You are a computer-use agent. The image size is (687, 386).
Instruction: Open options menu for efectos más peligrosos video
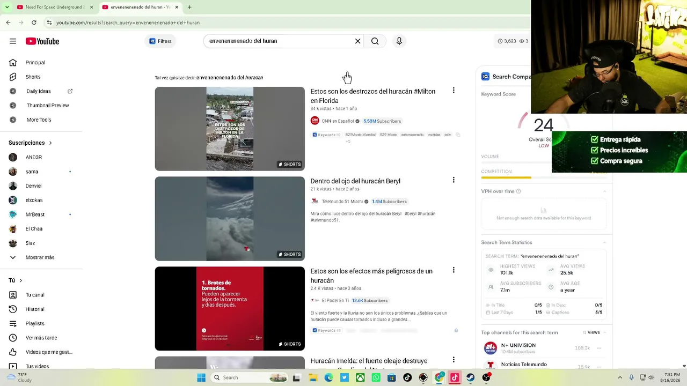click(454, 270)
